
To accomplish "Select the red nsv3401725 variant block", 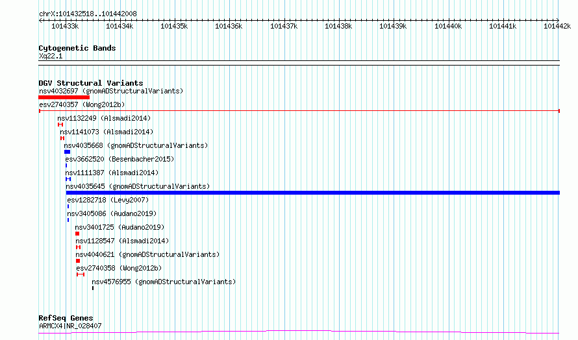I will pos(77,234).
